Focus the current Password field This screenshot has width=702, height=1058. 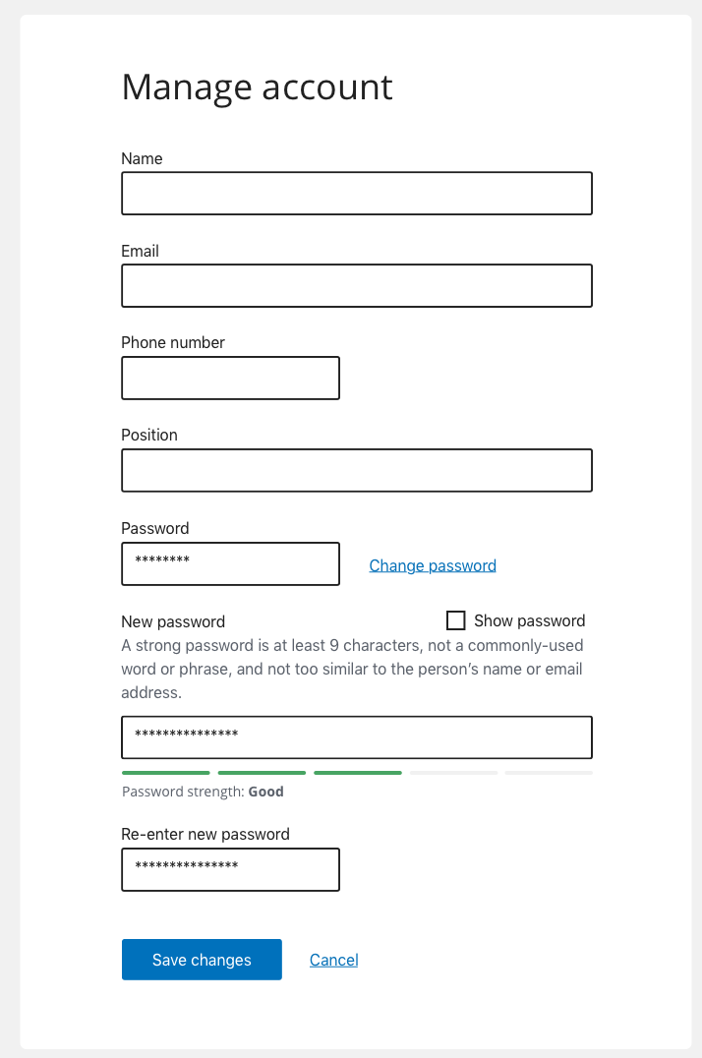pyautogui.click(x=229, y=563)
